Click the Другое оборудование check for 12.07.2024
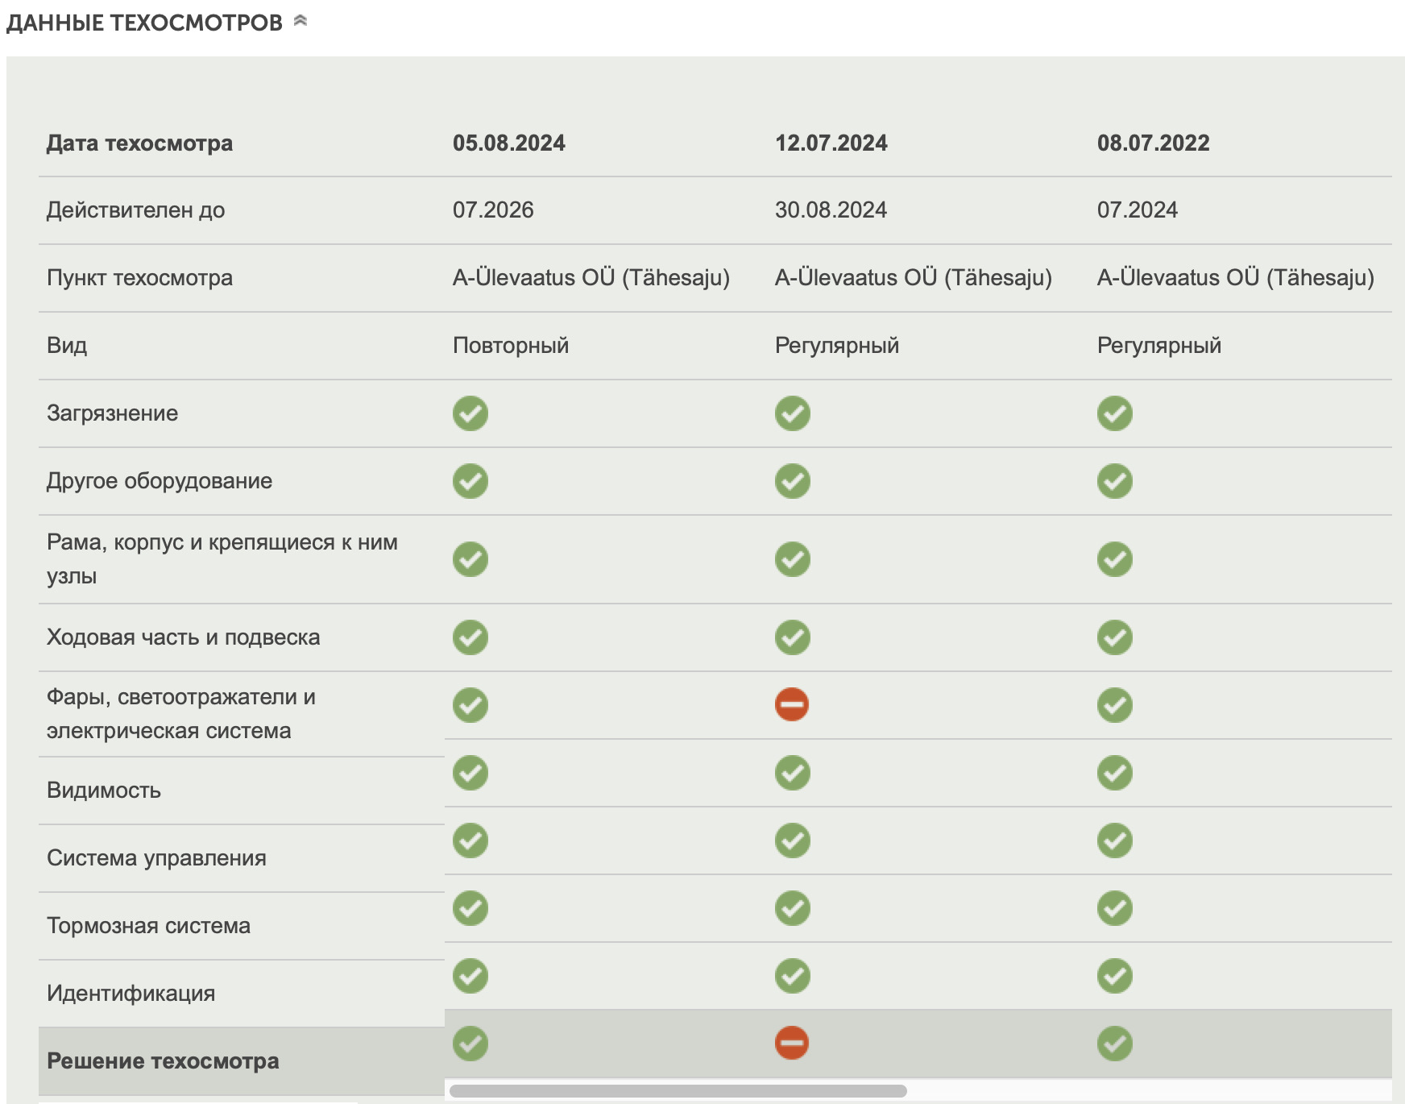Screen dimensions: 1405x1104 (793, 481)
